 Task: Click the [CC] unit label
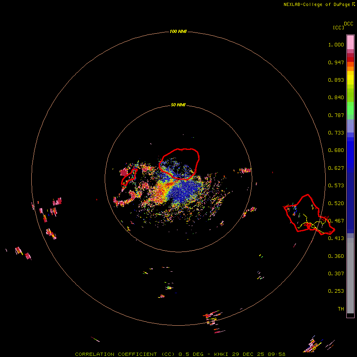pos(338,27)
